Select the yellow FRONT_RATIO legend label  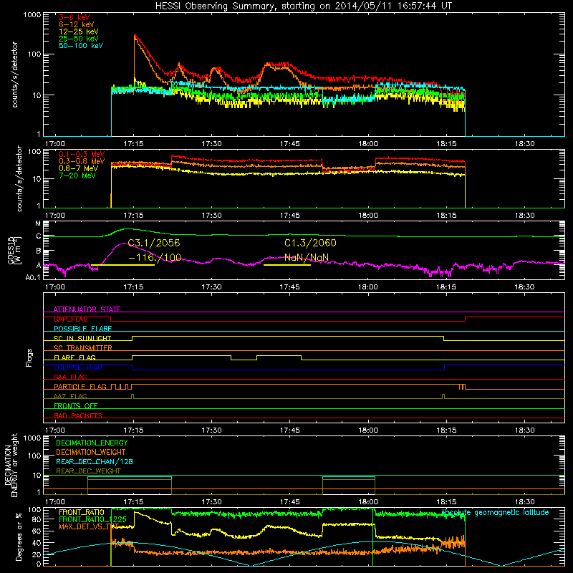pyautogui.click(x=82, y=512)
